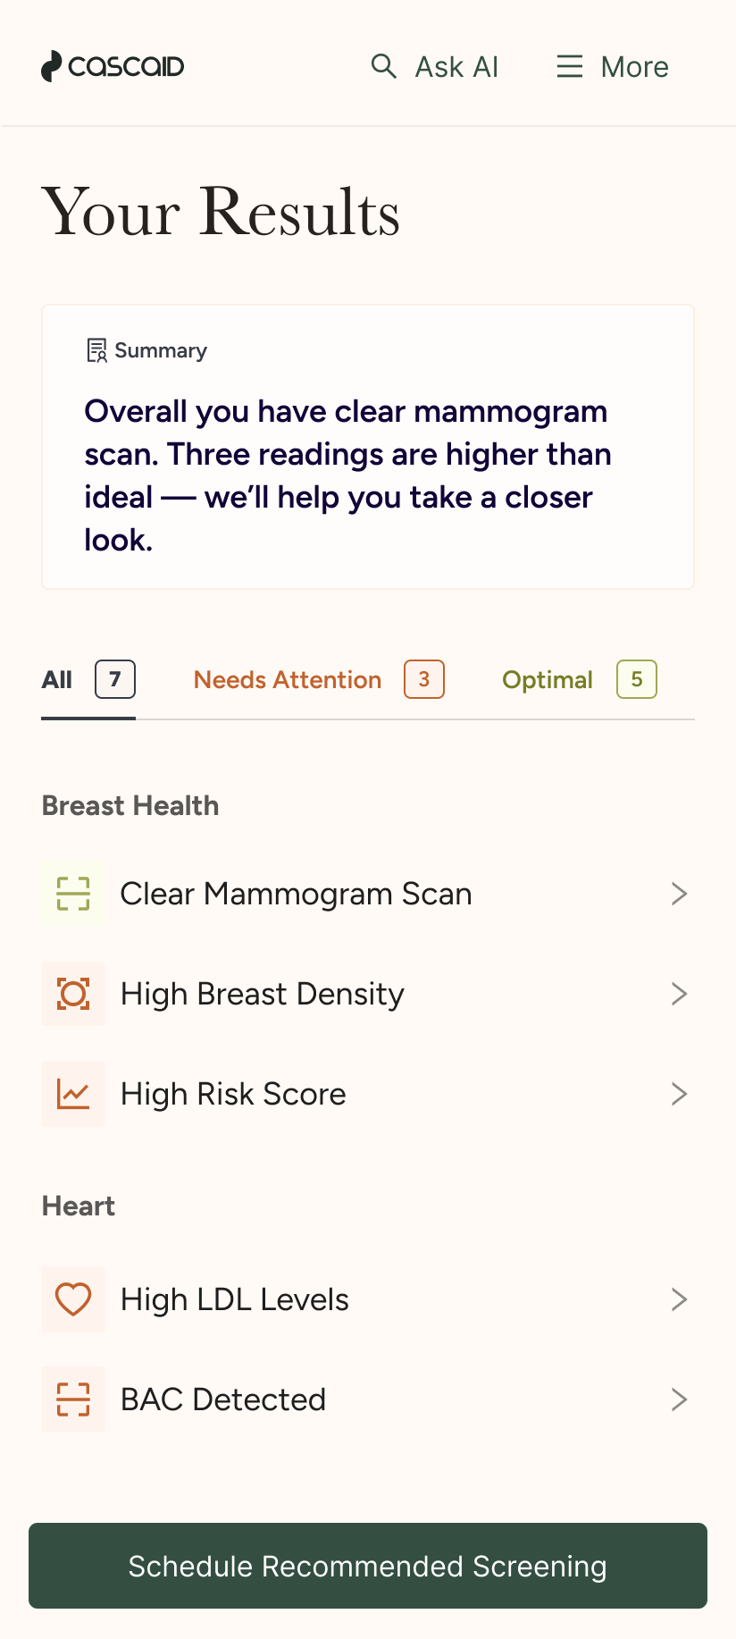This screenshot has height=1639, width=736.
Task: Open High Breast Density details via chevron
Action: (679, 993)
